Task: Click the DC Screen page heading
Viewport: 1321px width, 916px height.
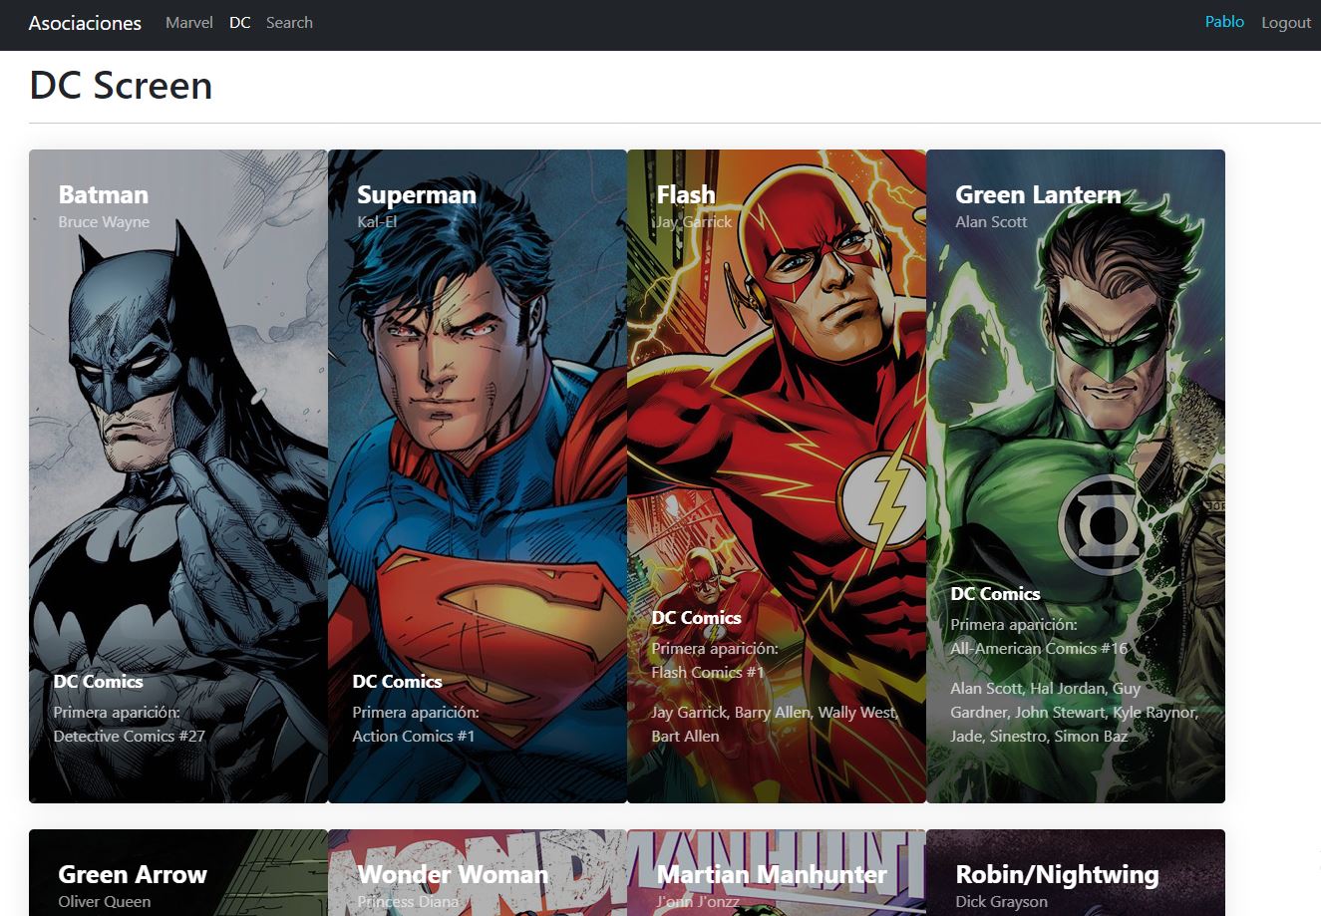Action: coord(121,85)
